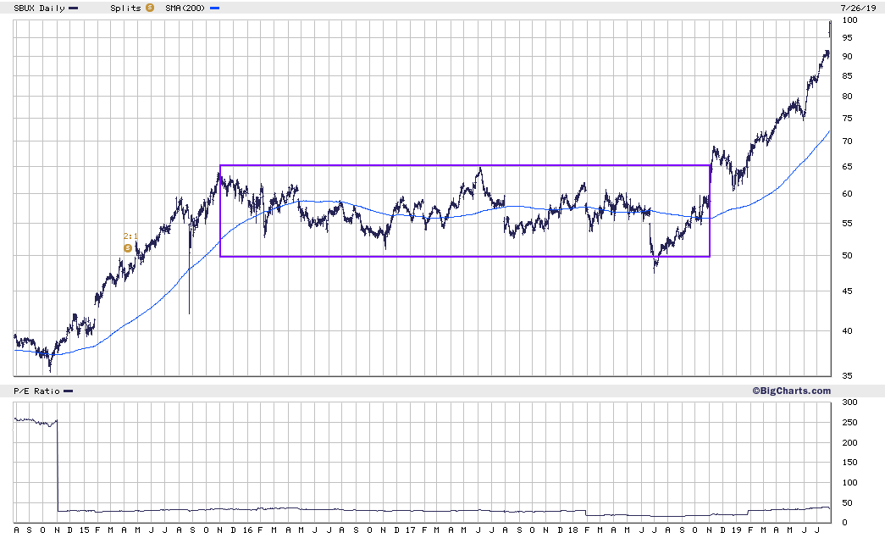Click the 75 price axis label
Viewport: 885px width, 538px height.
coord(847,118)
